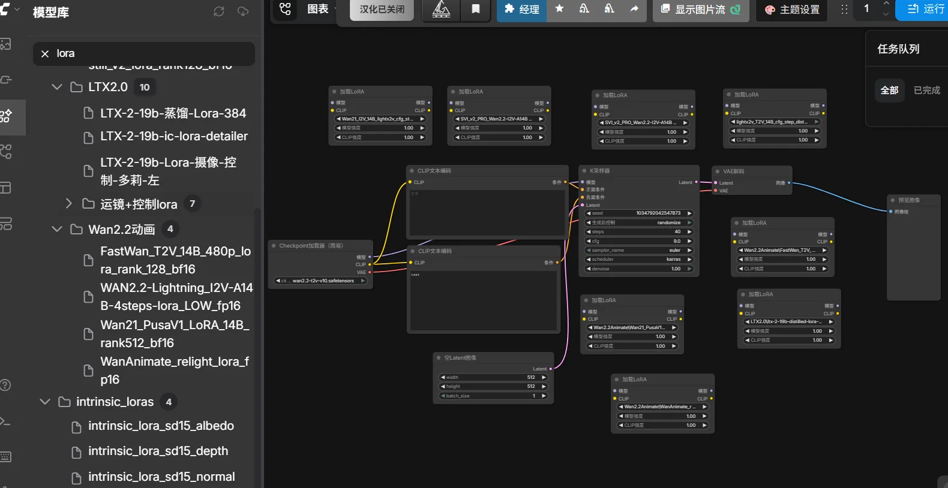Click the VAE解码 node title
Screen dimensions: 948x488
pos(733,171)
